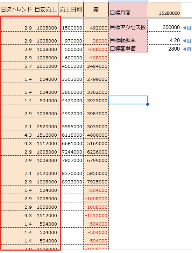Select red difference cell -38000
Screen dimensions: 192x253
(96, 38)
